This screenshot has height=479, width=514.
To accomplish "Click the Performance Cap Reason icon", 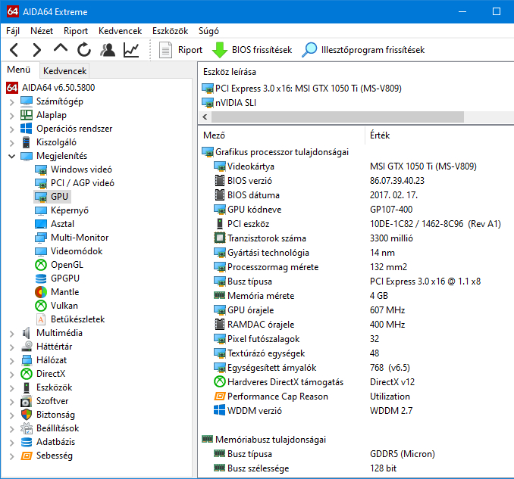I will point(220,397).
